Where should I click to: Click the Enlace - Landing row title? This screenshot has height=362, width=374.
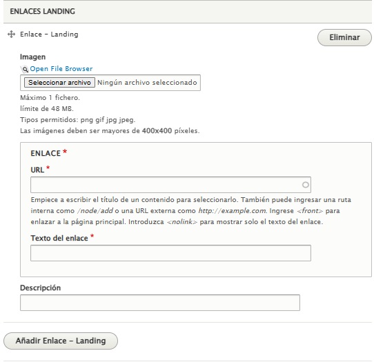[49, 34]
